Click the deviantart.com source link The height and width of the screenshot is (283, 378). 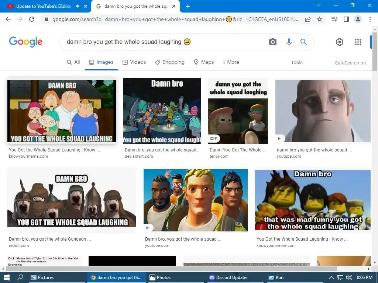(139, 156)
